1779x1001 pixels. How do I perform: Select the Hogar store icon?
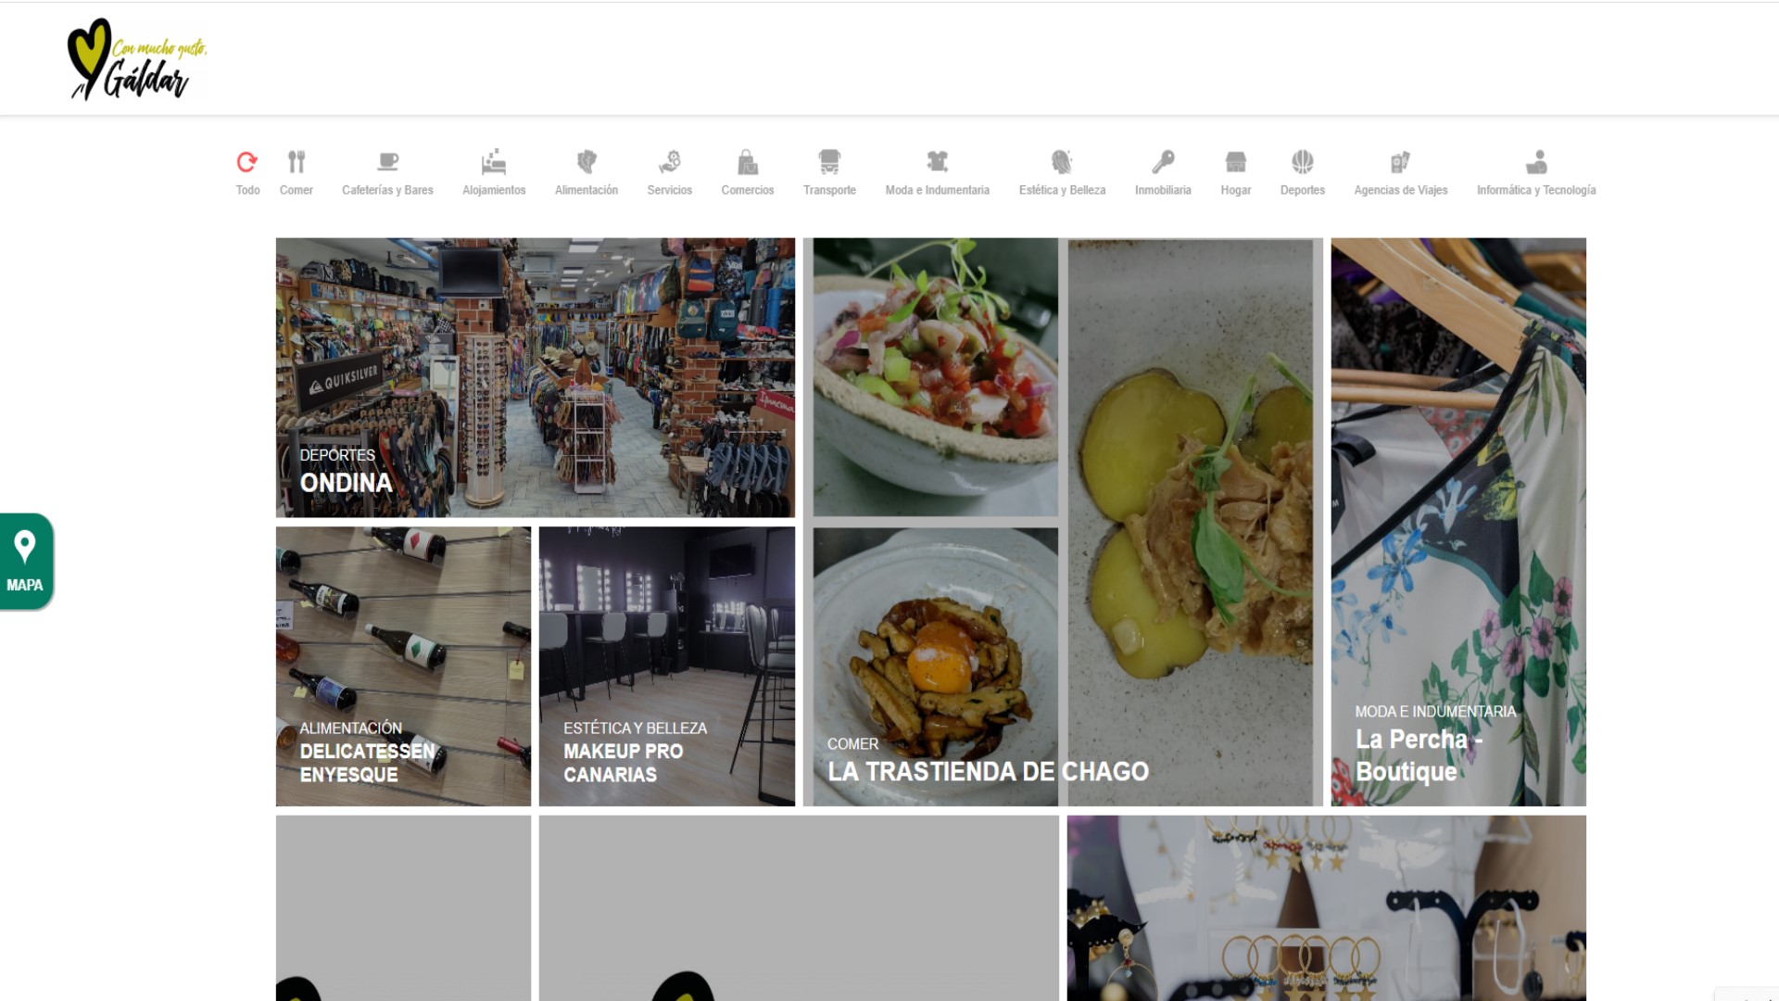pyautogui.click(x=1235, y=162)
